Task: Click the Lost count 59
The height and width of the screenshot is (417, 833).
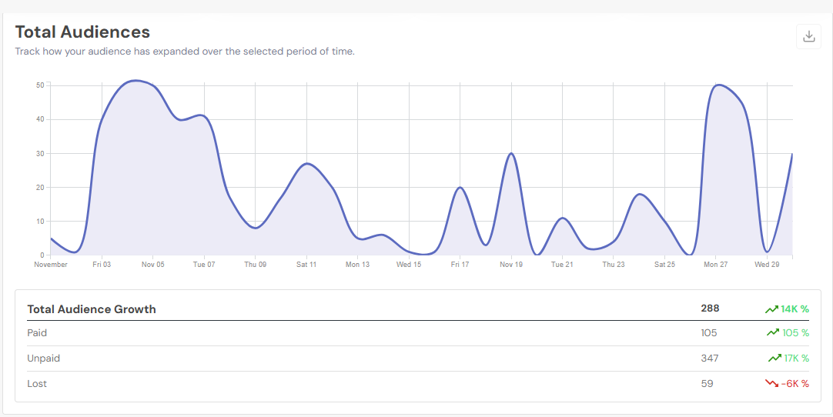Action: [707, 383]
